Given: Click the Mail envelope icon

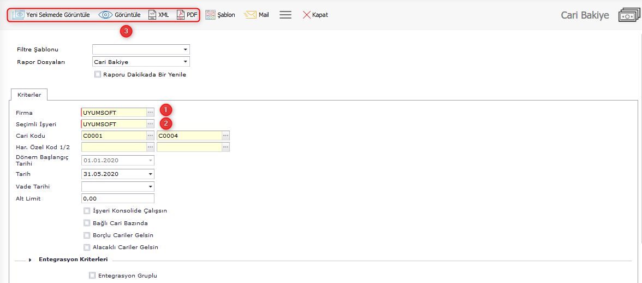Looking at the screenshot, I should [251, 15].
